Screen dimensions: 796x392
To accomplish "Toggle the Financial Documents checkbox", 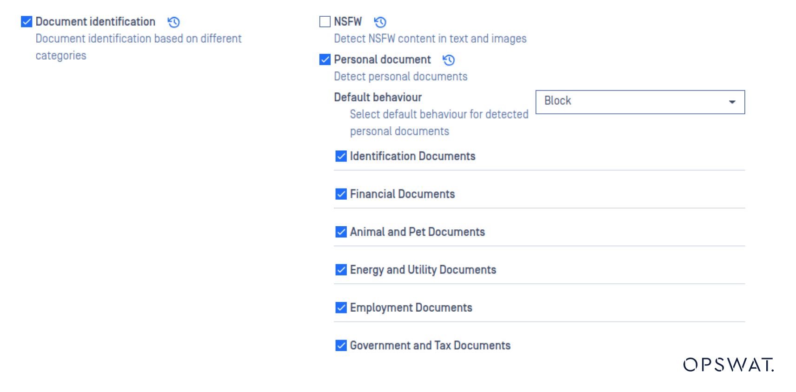I will pyautogui.click(x=341, y=194).
